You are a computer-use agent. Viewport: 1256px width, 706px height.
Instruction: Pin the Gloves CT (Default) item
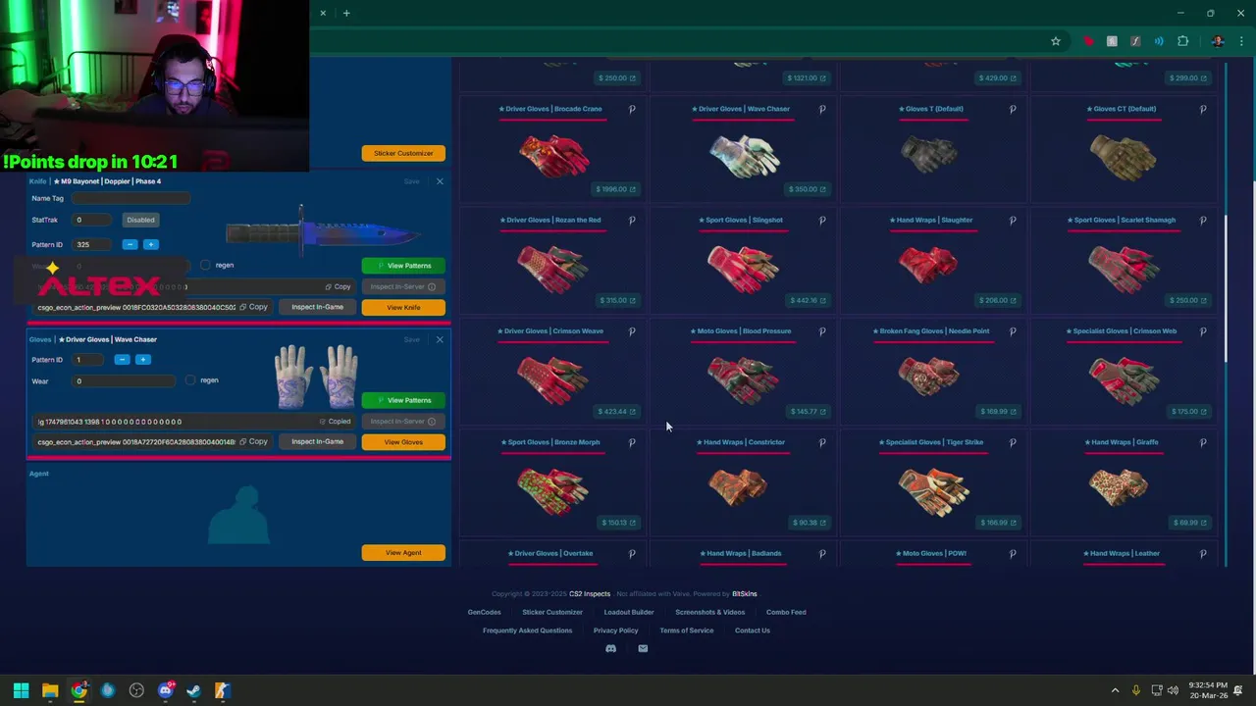1203,109
